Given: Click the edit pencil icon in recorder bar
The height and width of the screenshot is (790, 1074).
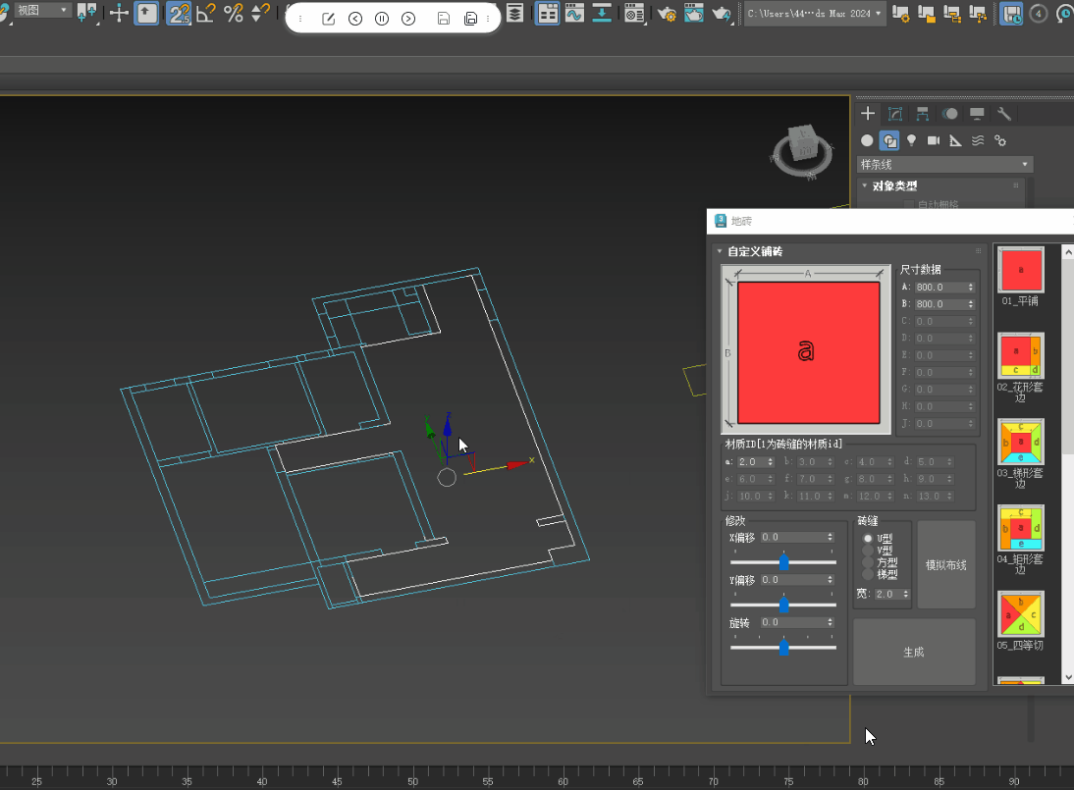Looking at the screenshot, I should (328, 19).
